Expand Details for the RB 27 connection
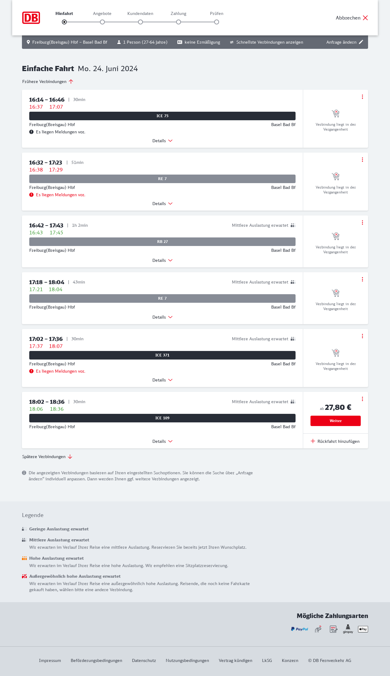390x676 pixels. click(162, 260)
